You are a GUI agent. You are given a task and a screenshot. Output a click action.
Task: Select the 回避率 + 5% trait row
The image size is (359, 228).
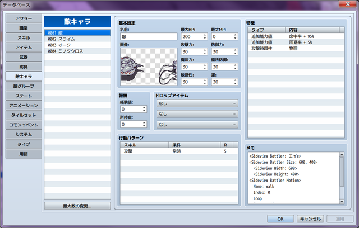[296, 42]
